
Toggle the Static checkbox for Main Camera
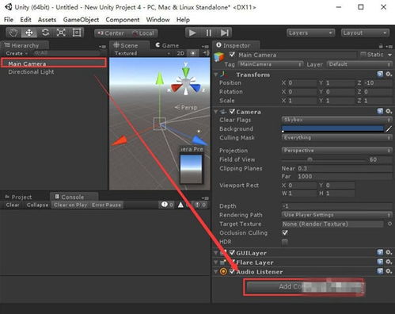(x=363, y=55)
